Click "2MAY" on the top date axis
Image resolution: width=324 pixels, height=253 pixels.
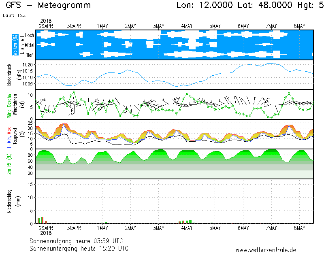tap(130, 26)
